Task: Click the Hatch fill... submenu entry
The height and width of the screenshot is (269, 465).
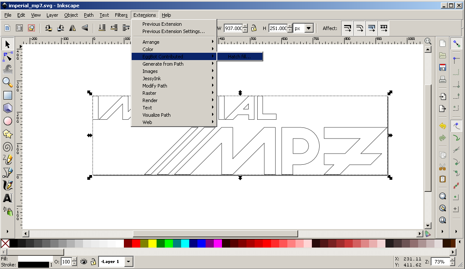Action: [239, 57]
